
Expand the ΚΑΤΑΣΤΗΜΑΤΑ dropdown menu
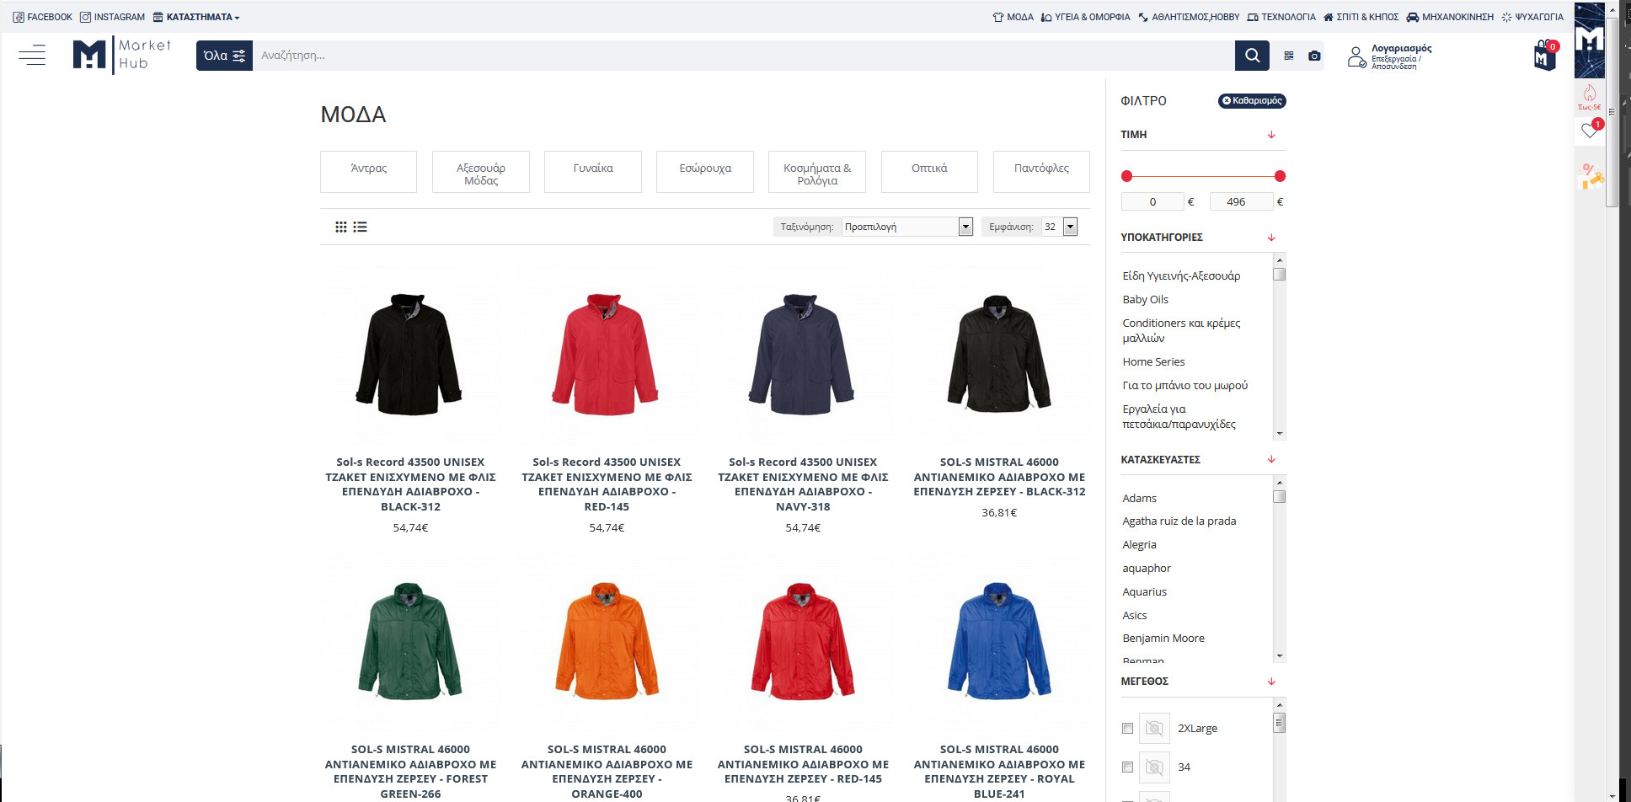coord(196,17)
